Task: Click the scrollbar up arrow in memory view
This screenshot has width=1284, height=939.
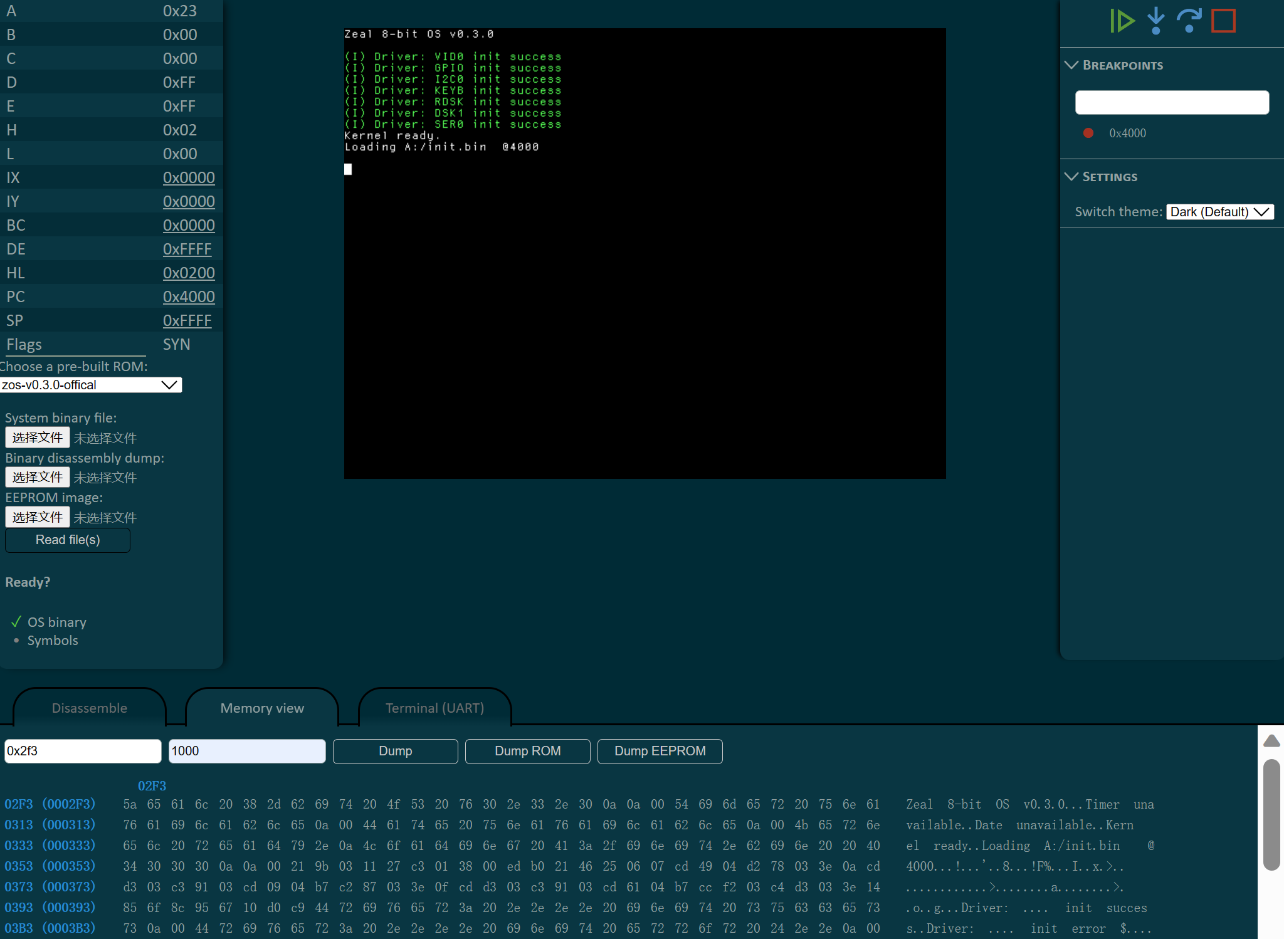Action: (x=1271, y=741)
